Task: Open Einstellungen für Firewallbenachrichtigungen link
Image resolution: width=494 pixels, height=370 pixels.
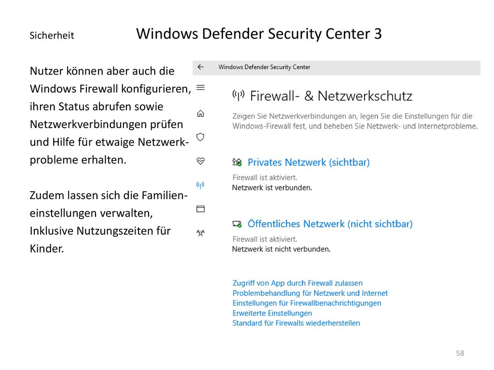Action: (x=307, y=304)
